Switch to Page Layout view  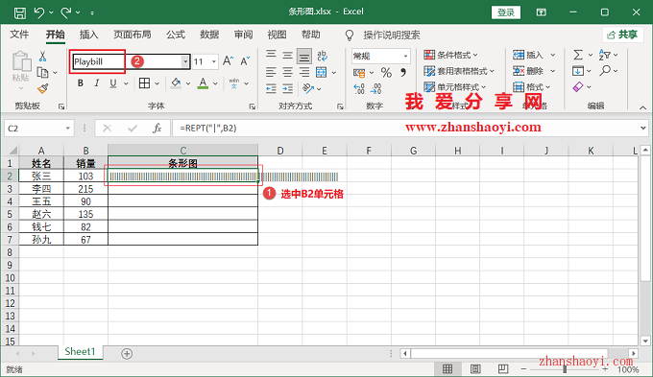point(475,368)
